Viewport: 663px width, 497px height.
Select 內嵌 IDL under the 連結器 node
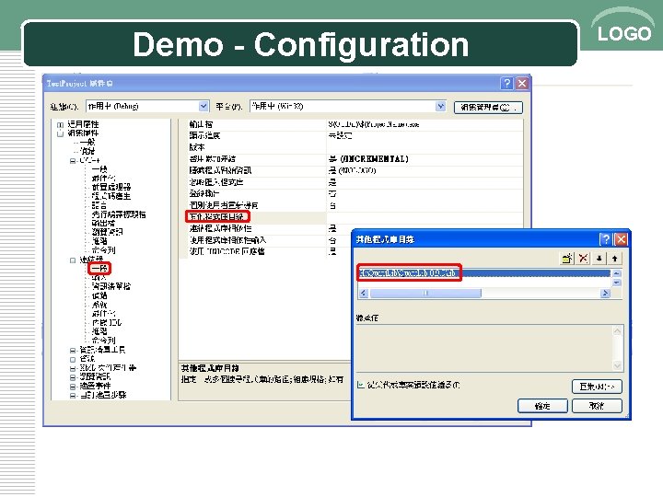[x=107, y=322]
